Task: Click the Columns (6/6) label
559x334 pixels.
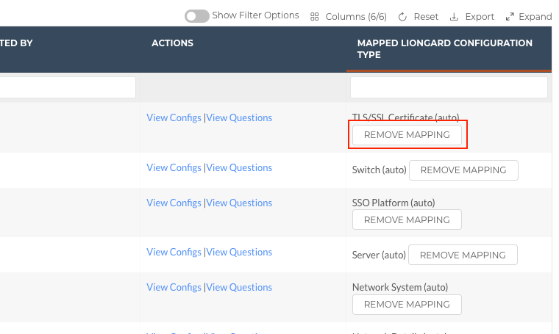Action: [x=356, y=17]
